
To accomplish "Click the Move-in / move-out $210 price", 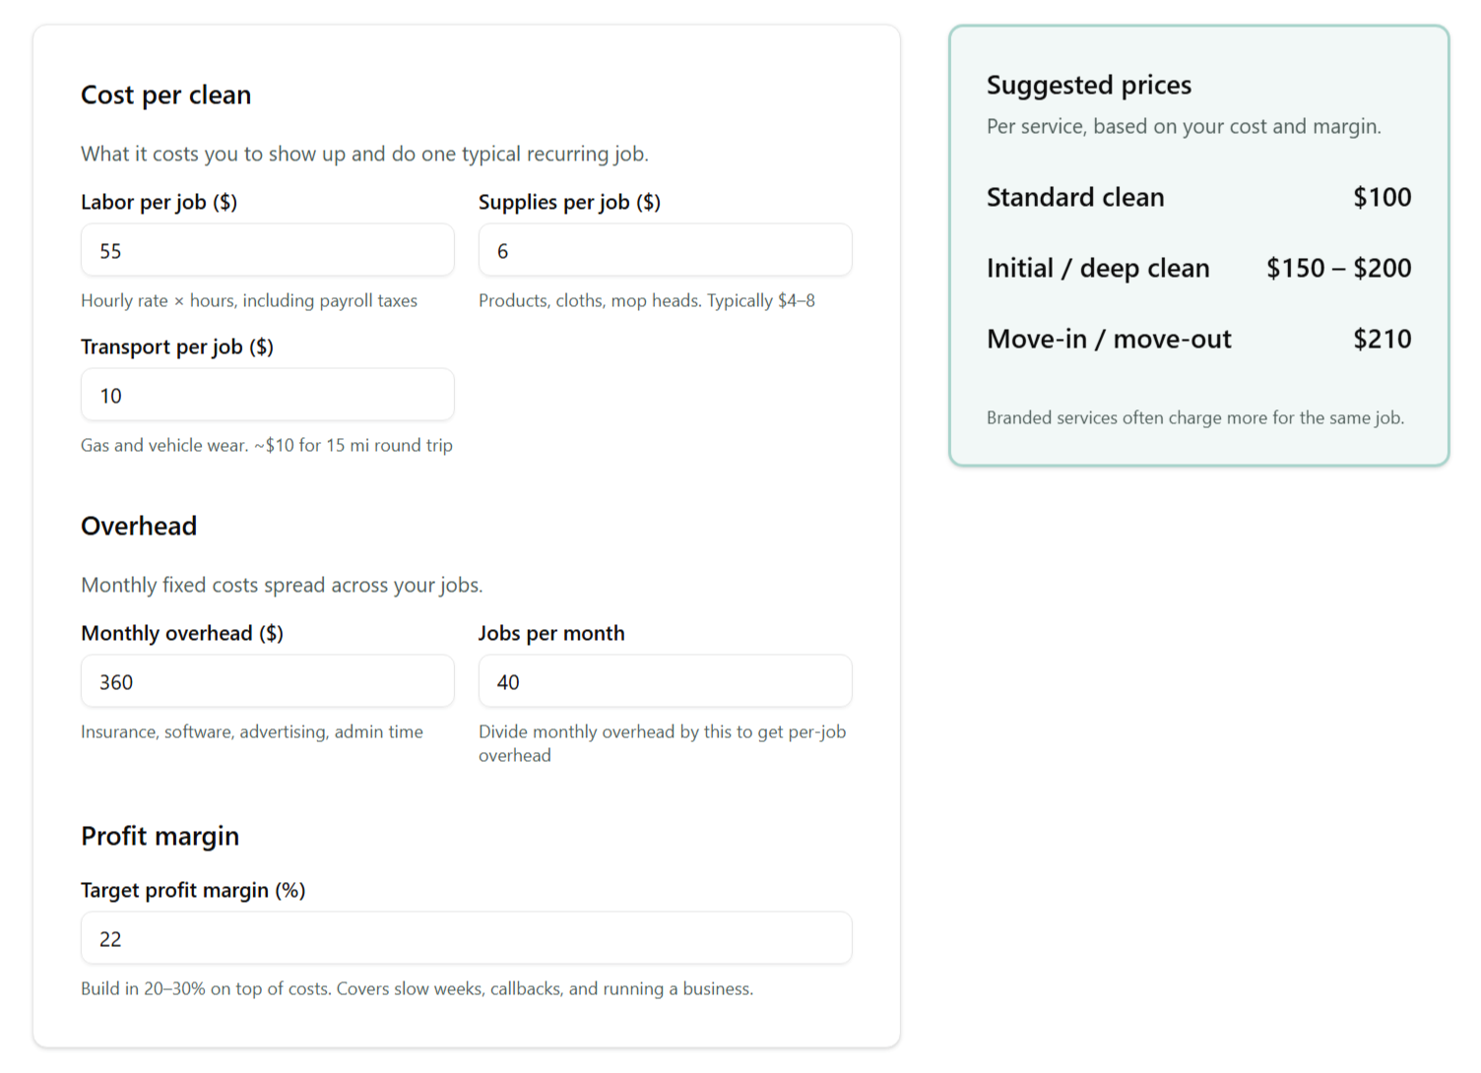I will point(1382,339).
